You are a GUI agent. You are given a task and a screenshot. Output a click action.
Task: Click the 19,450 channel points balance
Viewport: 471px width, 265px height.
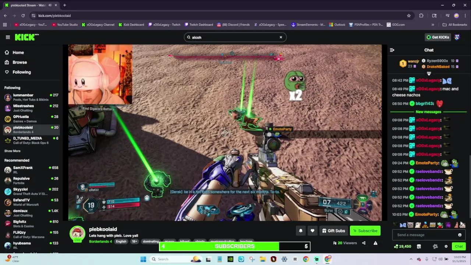pyautogui.click(x=402, y=246)
